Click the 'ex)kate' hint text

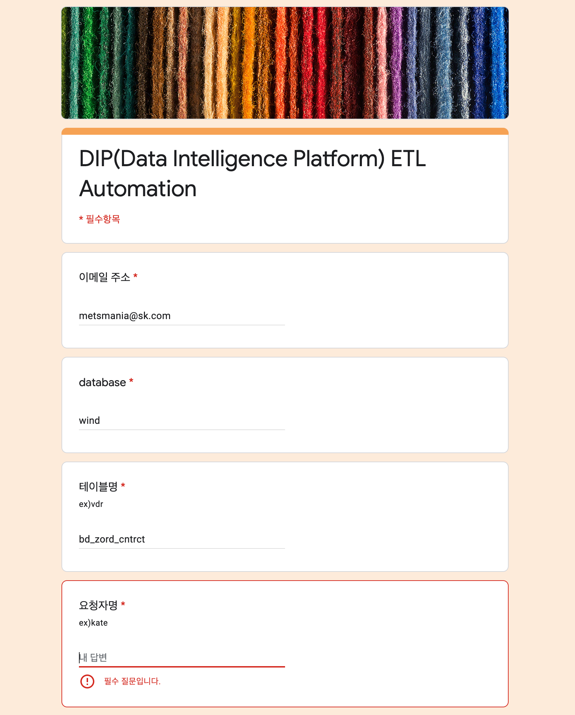93,623
